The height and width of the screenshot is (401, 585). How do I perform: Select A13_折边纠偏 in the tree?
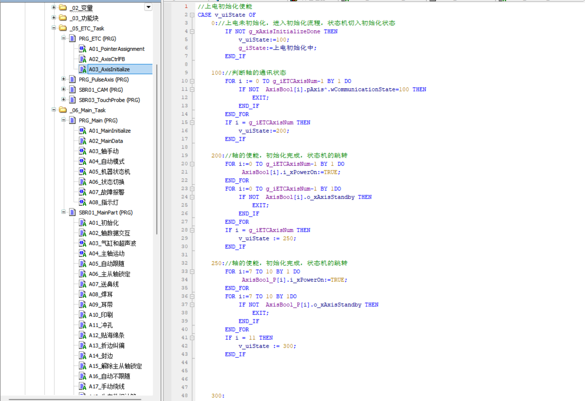pos(106,345)
